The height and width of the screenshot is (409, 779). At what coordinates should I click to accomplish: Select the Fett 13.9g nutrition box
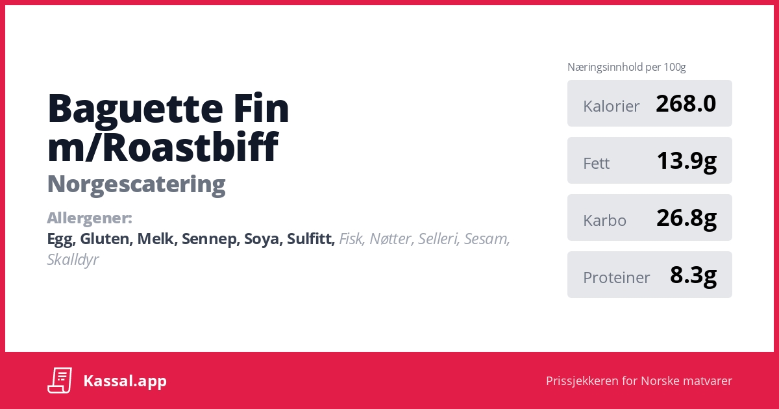(649, 161)
